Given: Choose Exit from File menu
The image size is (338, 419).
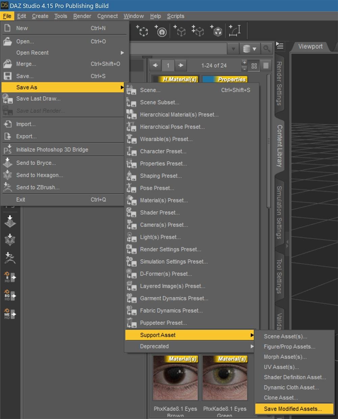Looking at the screenshot, I should 63,200.
